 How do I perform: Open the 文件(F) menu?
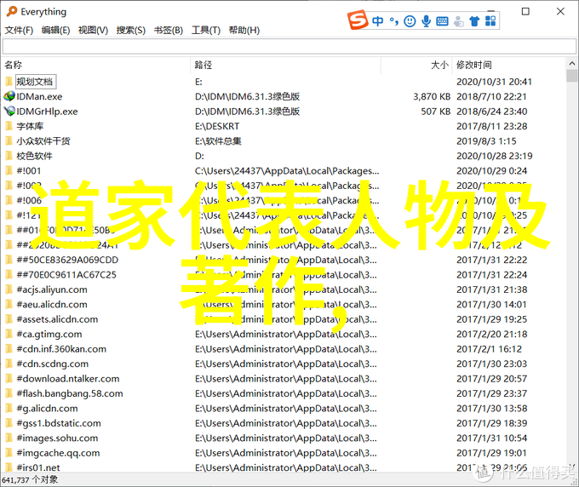tap(19, 30)
